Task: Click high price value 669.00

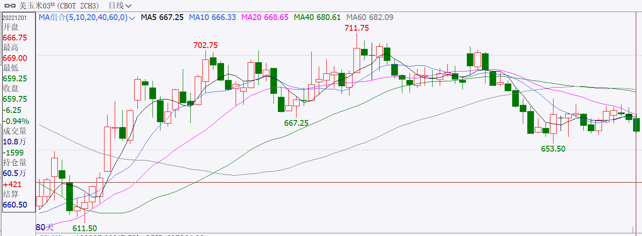Action: click(15, 58)
